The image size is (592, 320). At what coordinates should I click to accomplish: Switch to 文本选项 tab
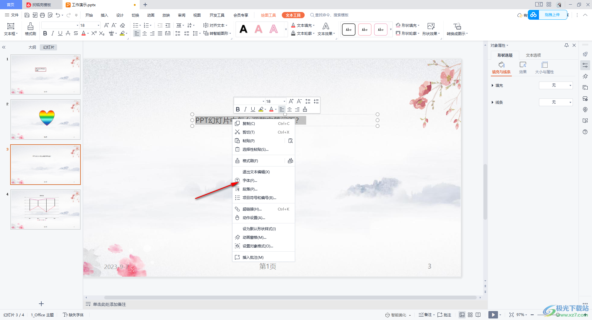coord(533,55)
